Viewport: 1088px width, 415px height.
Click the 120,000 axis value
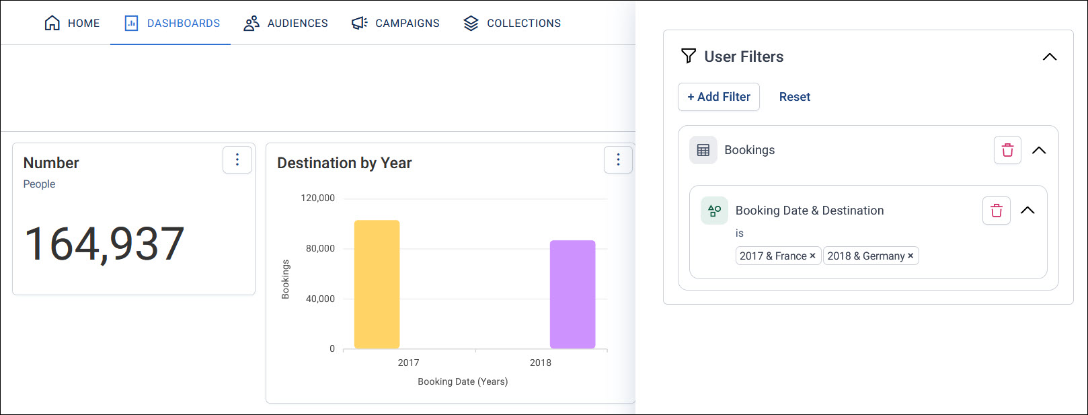(x=317, y=198)
